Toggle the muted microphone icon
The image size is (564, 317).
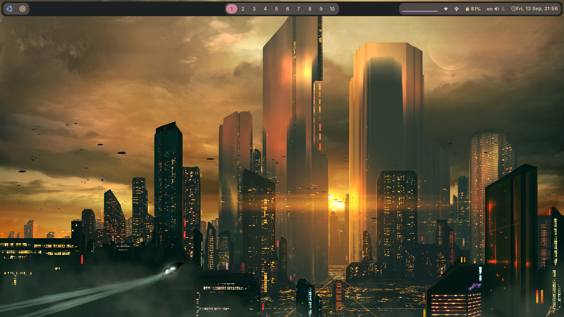pos(503,9)
